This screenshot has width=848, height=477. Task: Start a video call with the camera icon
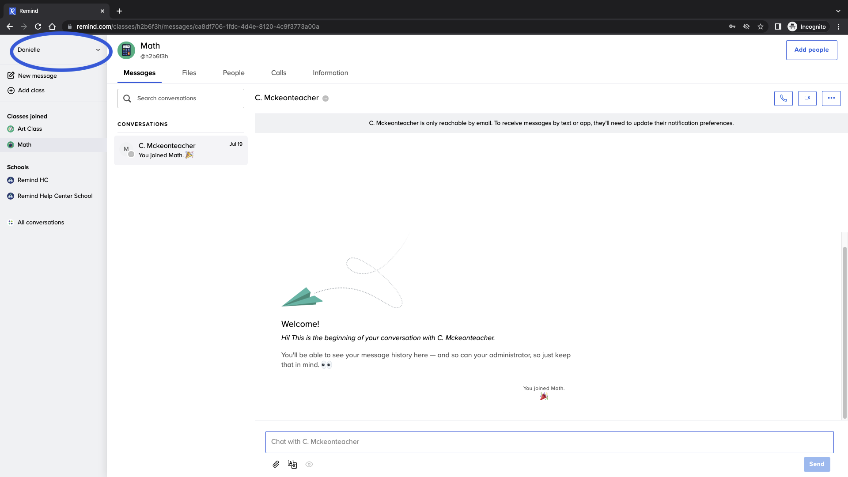click(x=807, y=98)
